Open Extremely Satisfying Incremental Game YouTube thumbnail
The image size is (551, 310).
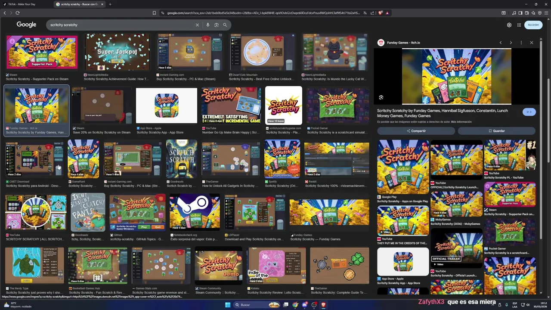click(x=231, y=105)
